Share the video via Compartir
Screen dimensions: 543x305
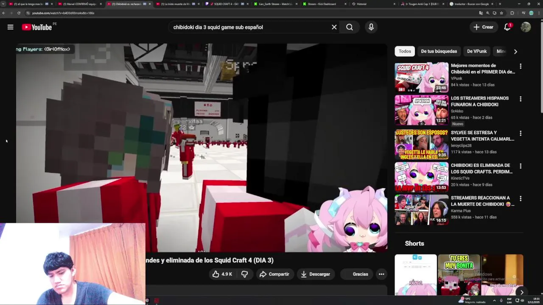(274, 274)
